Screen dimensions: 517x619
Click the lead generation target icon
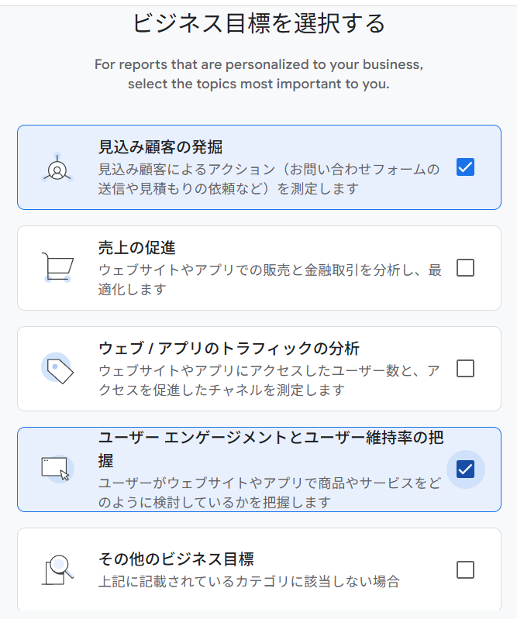[57, 168]
